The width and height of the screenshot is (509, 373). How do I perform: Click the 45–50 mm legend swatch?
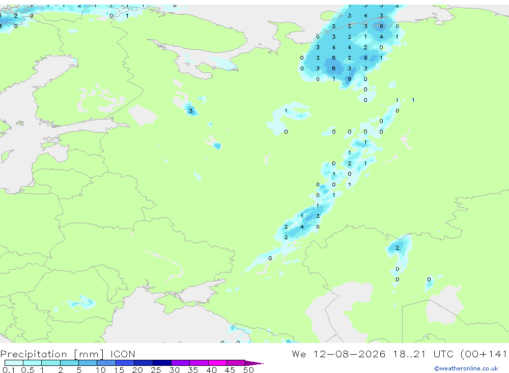(x=236, y=363)
